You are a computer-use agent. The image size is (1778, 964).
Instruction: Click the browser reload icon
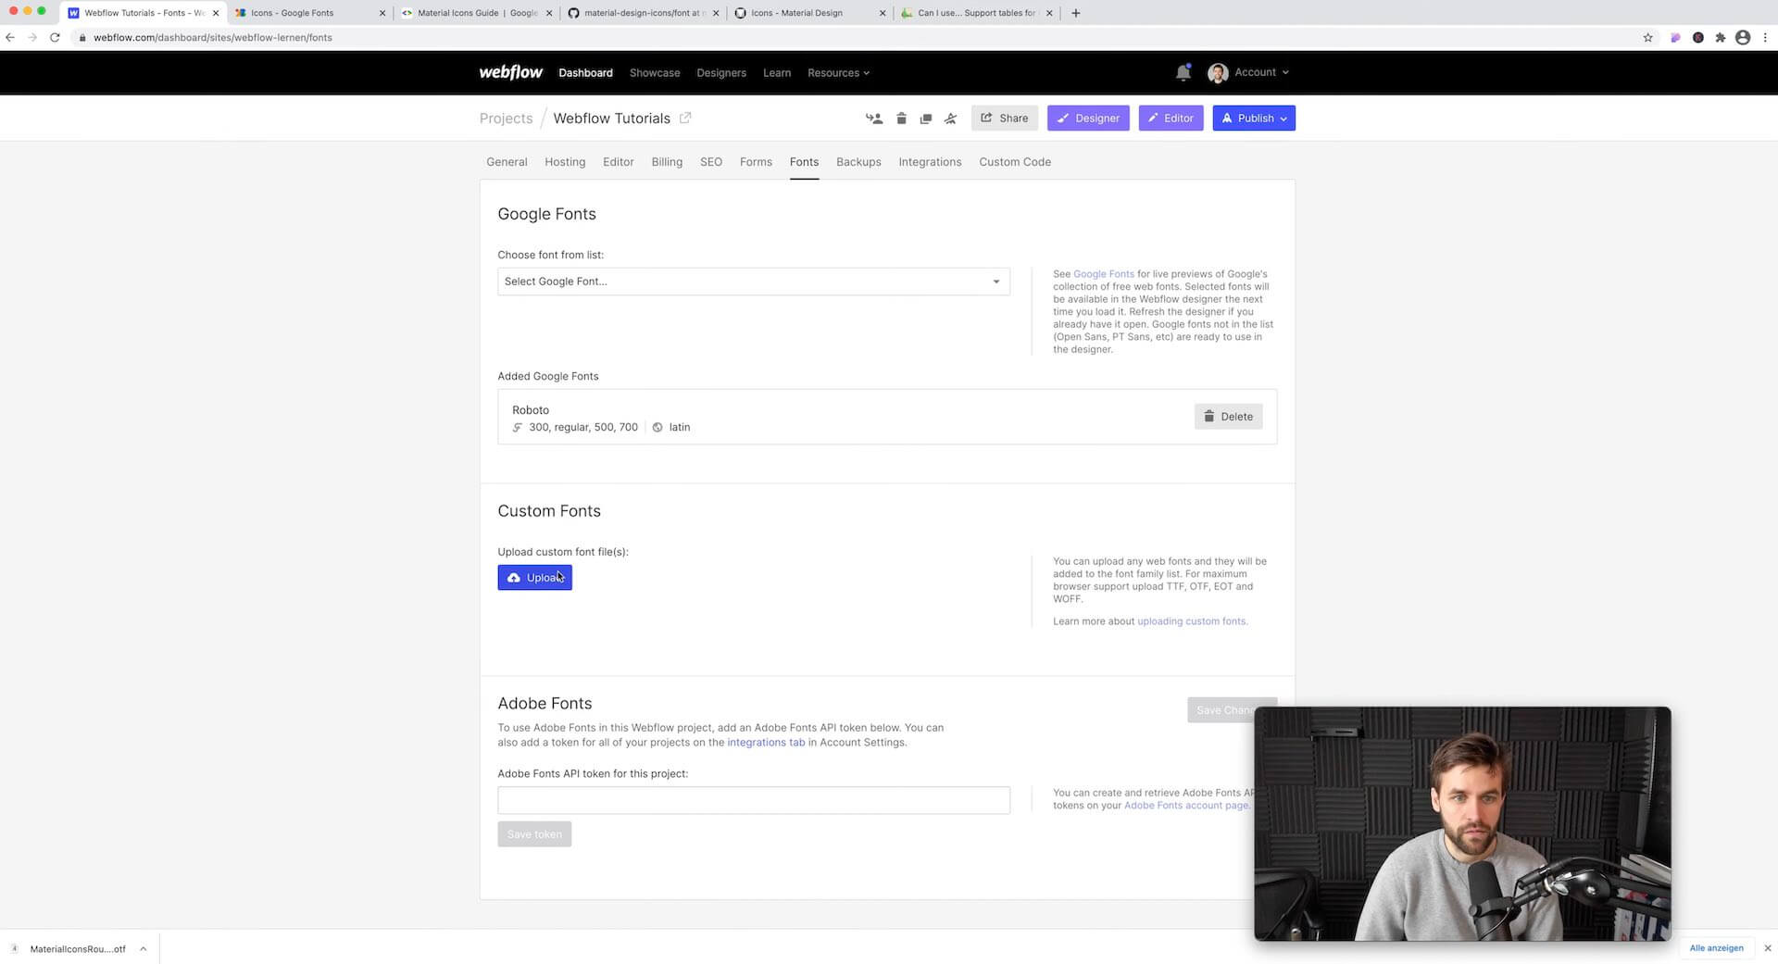pos(55,38)
